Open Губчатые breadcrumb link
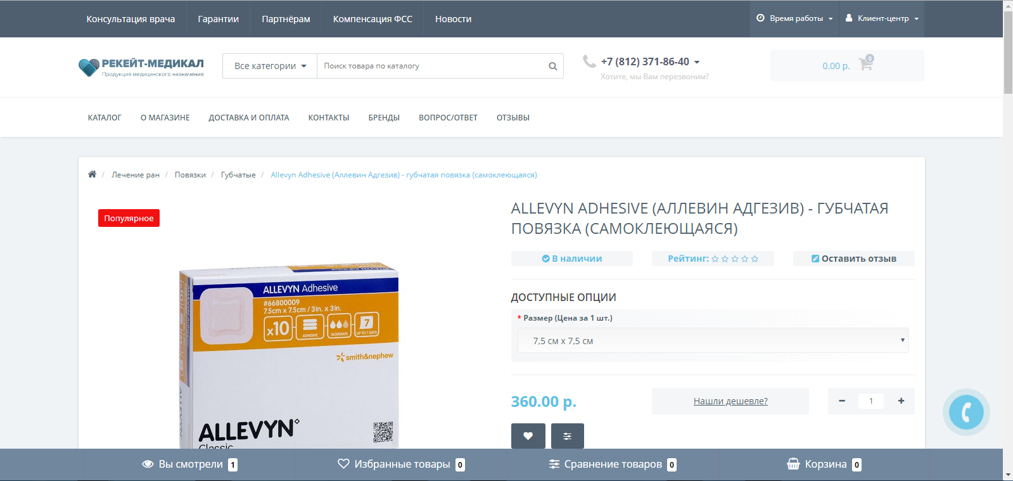 238,175
